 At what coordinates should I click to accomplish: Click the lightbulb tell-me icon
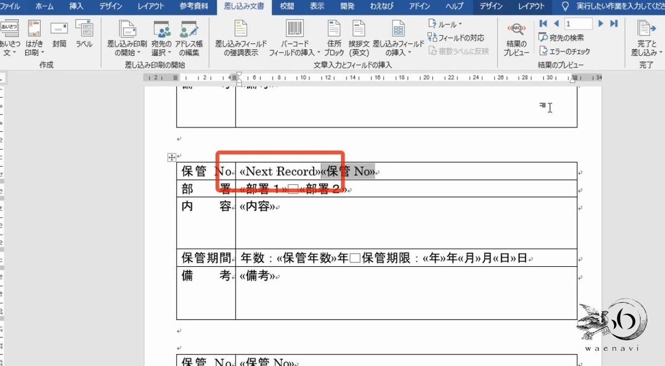coord(565,7)
